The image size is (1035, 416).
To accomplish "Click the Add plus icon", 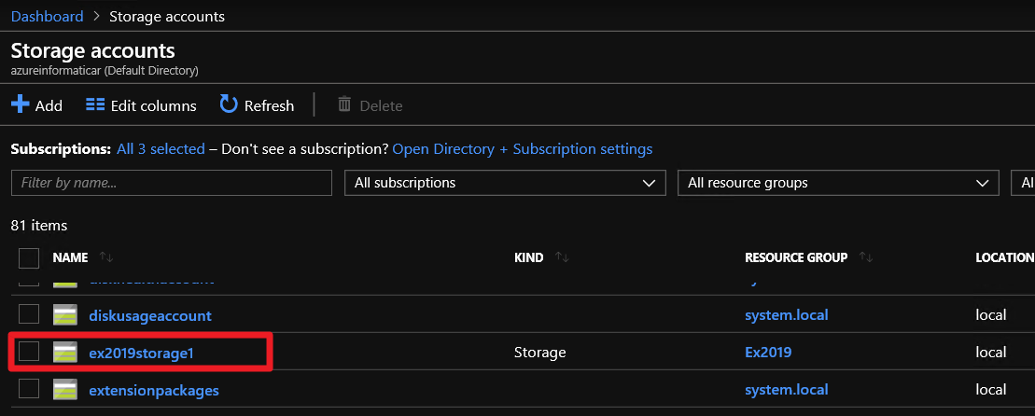I will 21,104.
